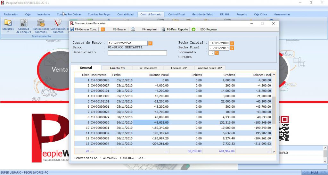Viewport: 328px width, 175px height.
Task: Click final balance -43,700.00
Action: [x=263, y=106]
